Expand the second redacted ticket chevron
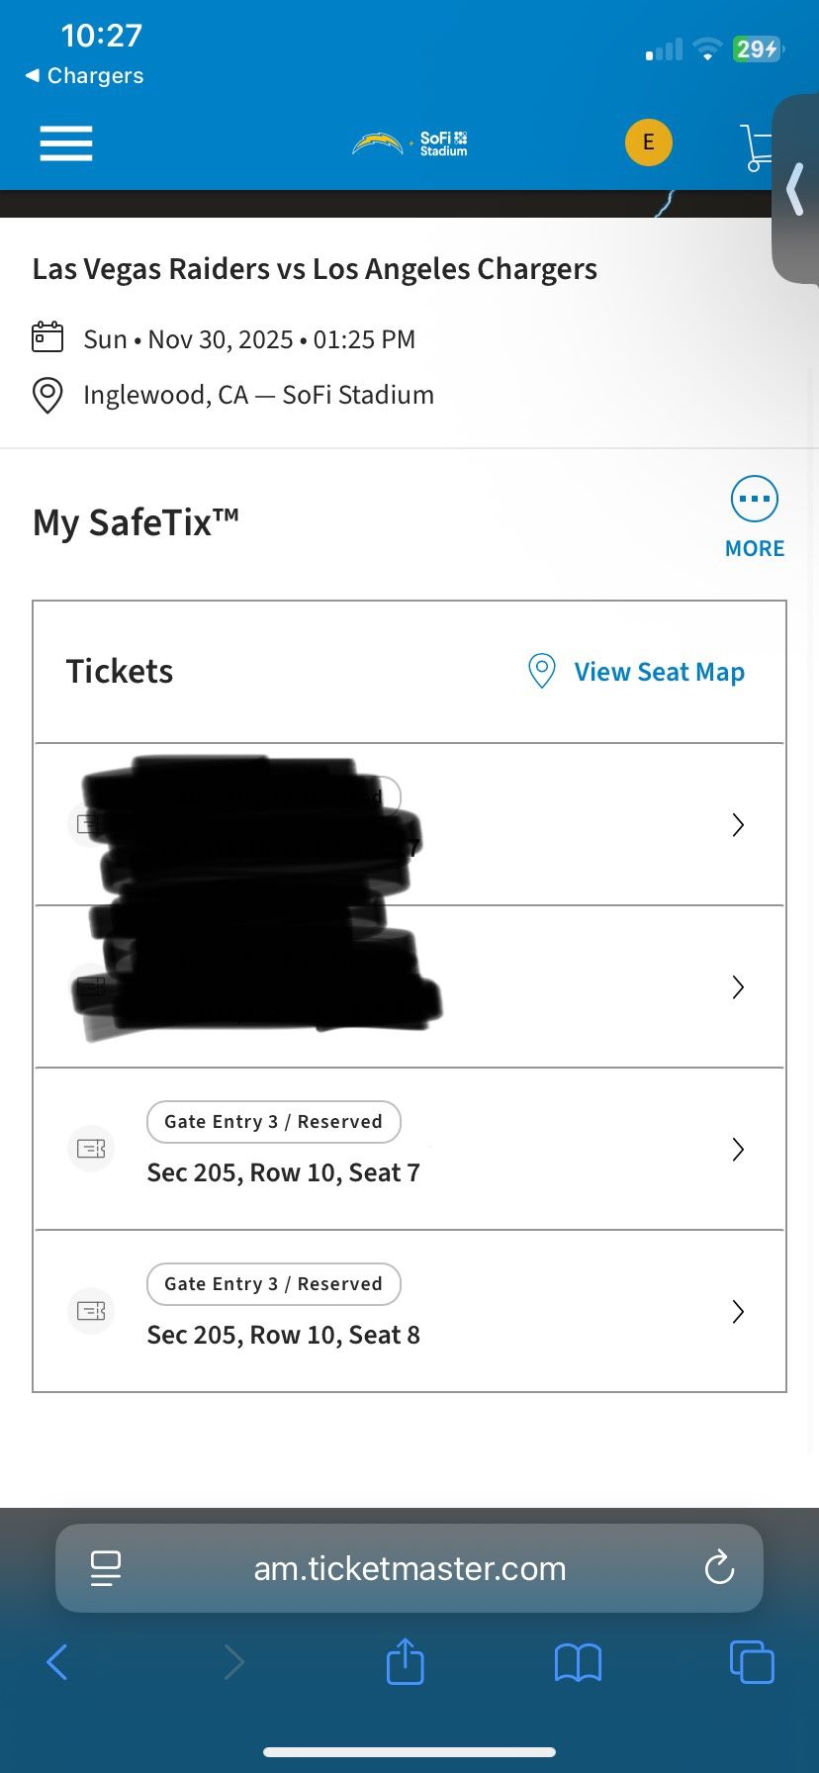This screenshot has width=819, height=1773. coord(738,987)
